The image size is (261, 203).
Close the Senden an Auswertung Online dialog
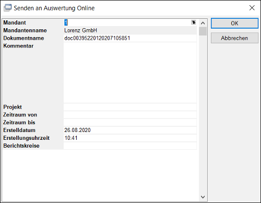(252, 8)
